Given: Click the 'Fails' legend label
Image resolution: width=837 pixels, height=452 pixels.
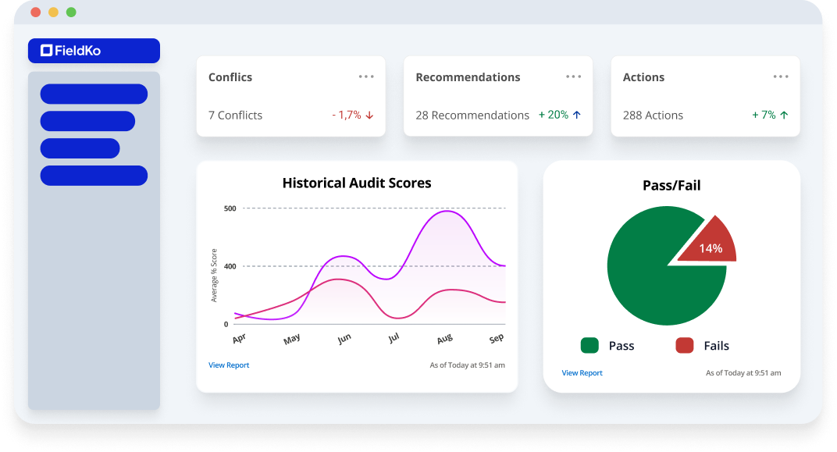Looking at the screenshot, I should point(716,346).
